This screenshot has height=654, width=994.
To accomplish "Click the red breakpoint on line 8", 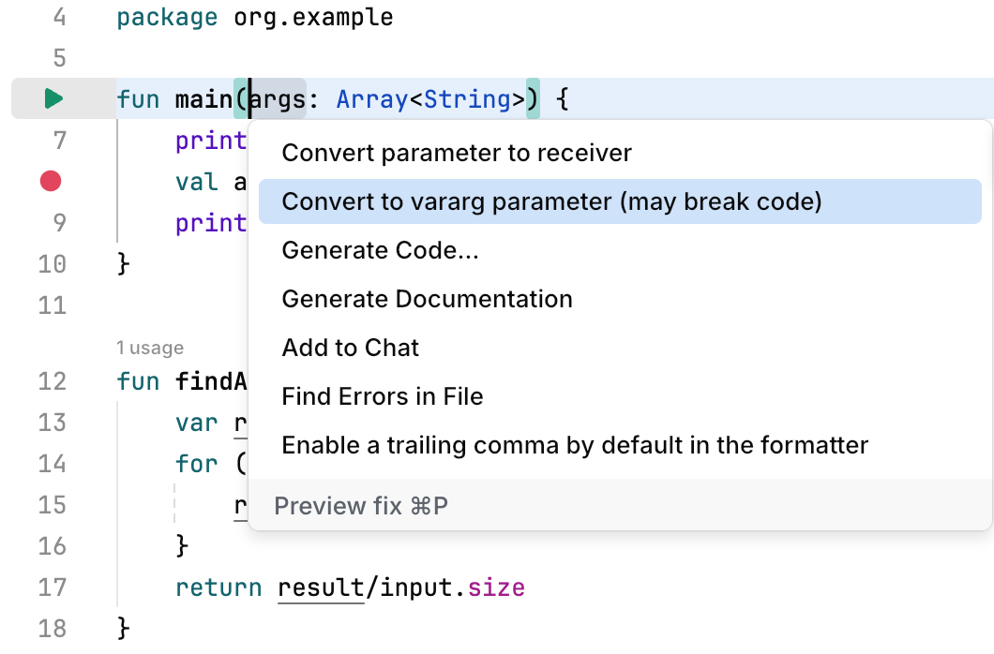I will point(49,182).
